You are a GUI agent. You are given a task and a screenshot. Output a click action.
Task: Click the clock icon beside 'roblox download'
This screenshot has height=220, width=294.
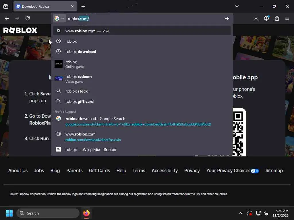click(59, 51)
